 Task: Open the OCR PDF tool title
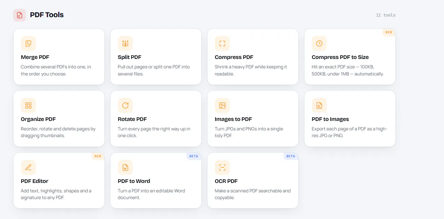click(x=226, y=181)
